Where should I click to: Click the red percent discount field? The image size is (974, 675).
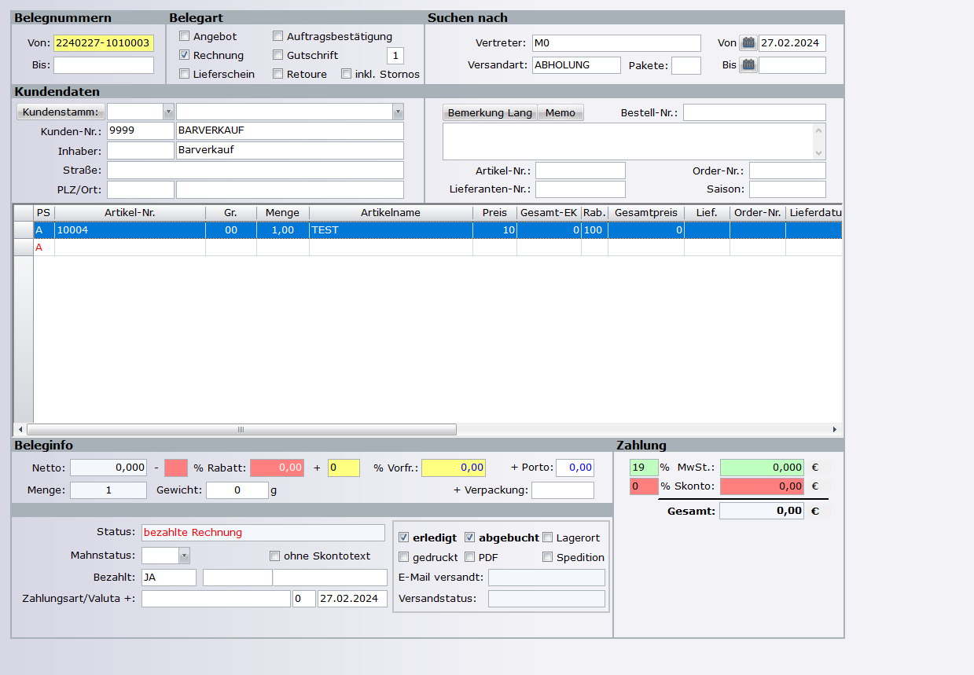176,468
